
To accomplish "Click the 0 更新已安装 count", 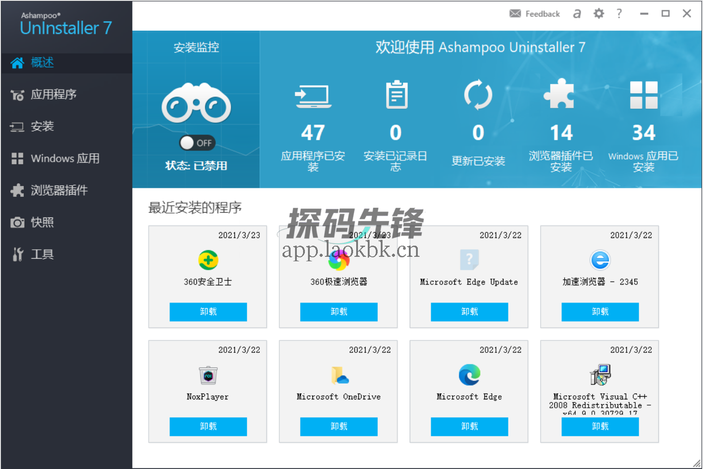I will tap(478, 133).
